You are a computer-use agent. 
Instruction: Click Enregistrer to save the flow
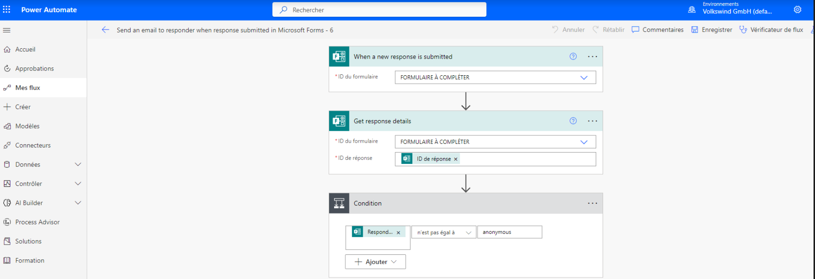tap(712, 30)
